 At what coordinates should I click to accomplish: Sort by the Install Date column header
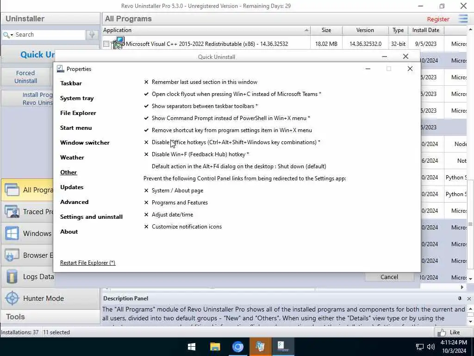coord(426,30)
